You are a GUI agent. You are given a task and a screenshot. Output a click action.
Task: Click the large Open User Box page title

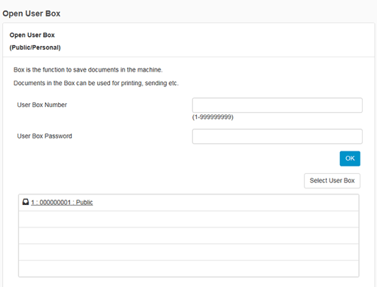[32, 14]
